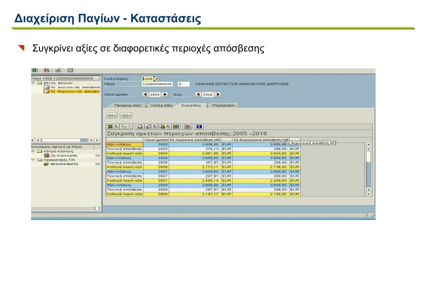
Task: Click the table layout icon in top toolbar
Action: 70,70
